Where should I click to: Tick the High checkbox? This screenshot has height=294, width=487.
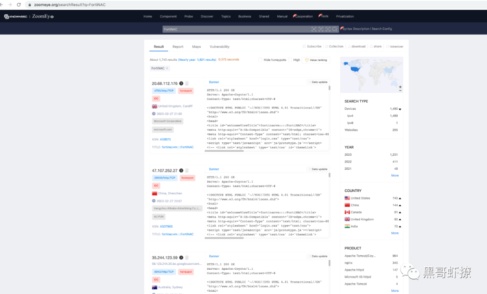point(290,60)
